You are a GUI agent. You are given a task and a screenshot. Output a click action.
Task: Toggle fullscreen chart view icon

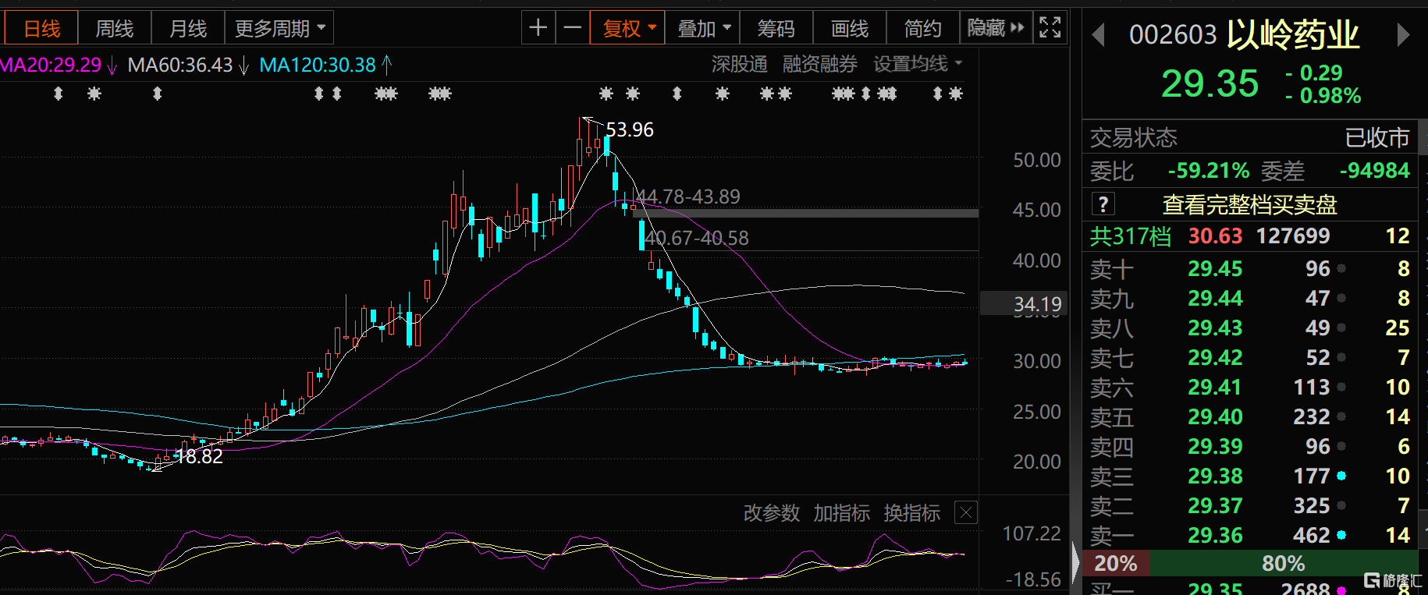1050,28
